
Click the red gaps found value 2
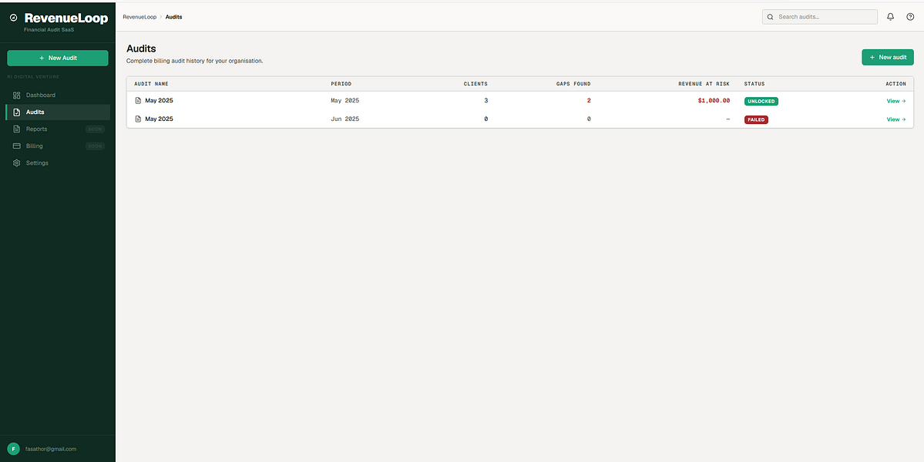coord(589,101)
